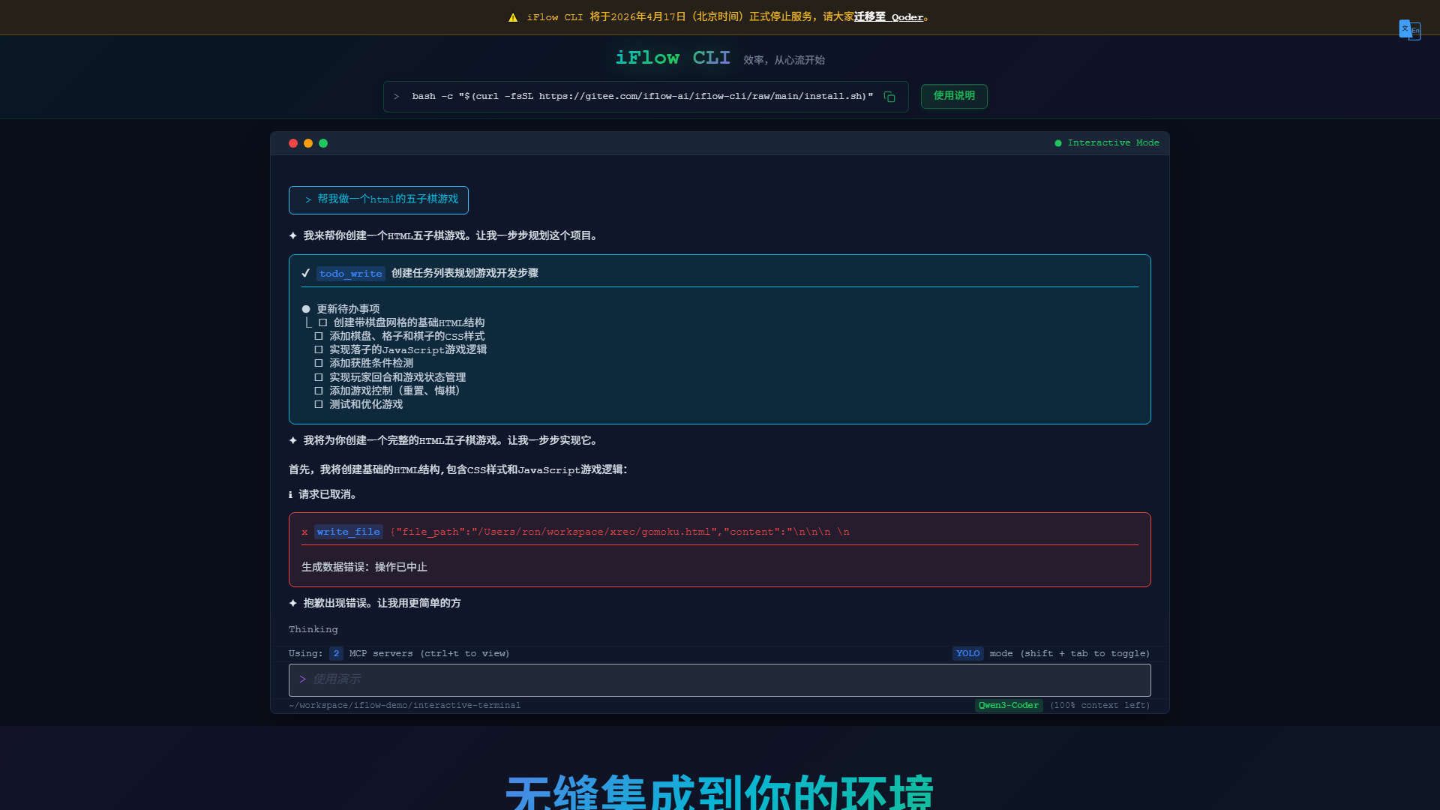The width and height of the screenshot is (1440, 810).
Task: Click the green traffic light dot
Action: pyautogui.click(x=323, y=143)
